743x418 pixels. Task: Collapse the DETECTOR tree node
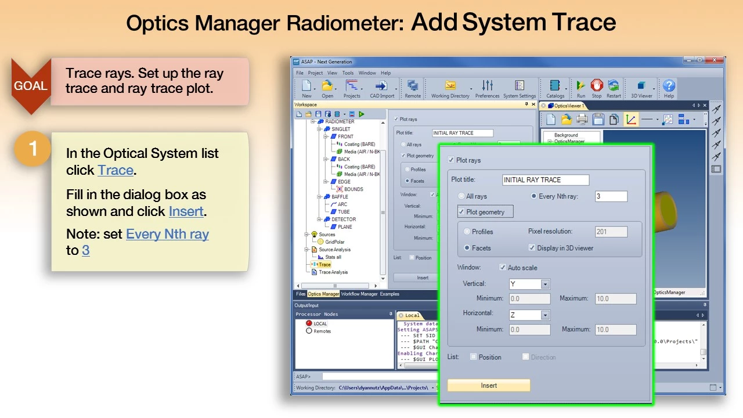click(319, 219)
